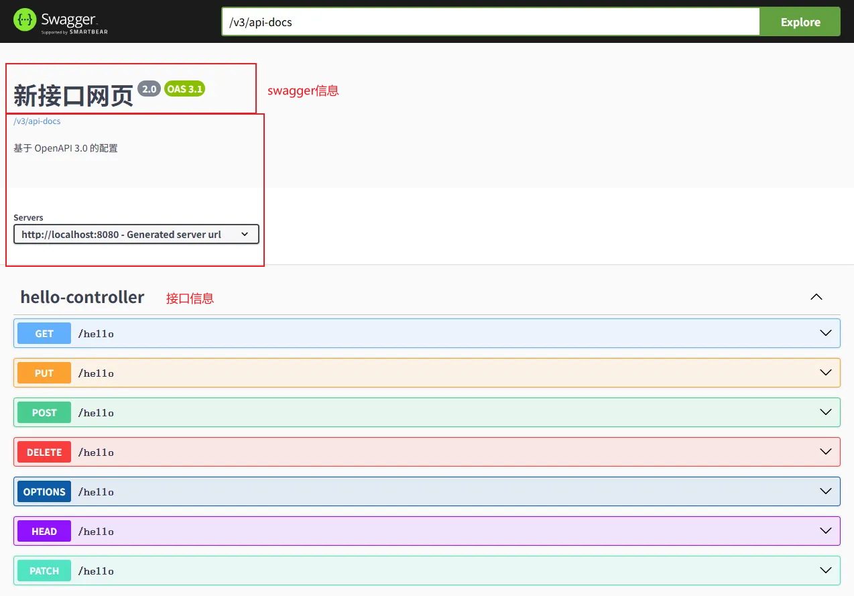Focus the /v3/api-docs URL input field
This screenshot has width=854, height=596.
[491, 22]
